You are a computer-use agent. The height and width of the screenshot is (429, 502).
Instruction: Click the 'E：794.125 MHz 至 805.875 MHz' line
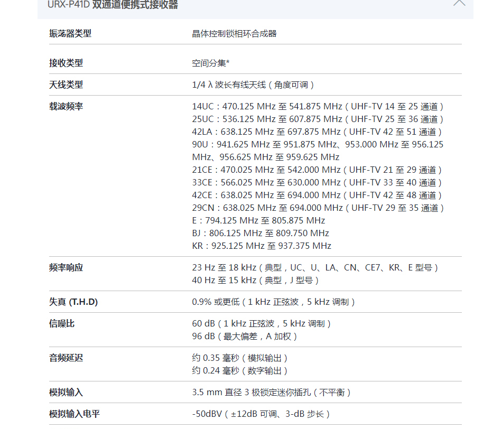pos(259,221)
